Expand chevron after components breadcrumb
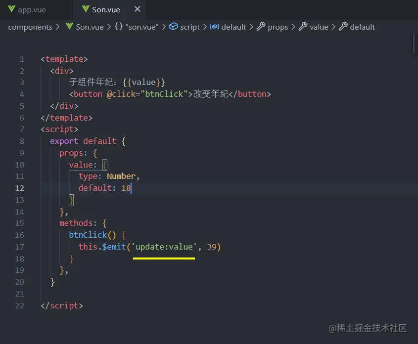Screen dimensions: 418x344 tap(57, 27)
